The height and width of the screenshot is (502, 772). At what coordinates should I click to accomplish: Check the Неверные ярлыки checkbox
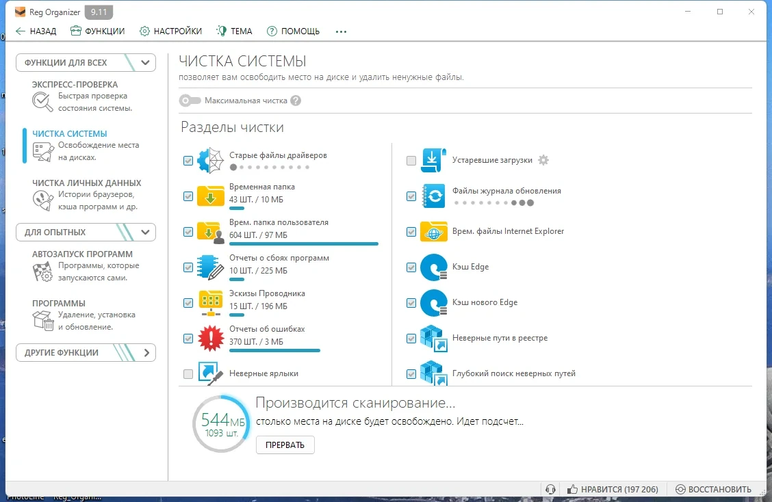(x=188, y=373)
